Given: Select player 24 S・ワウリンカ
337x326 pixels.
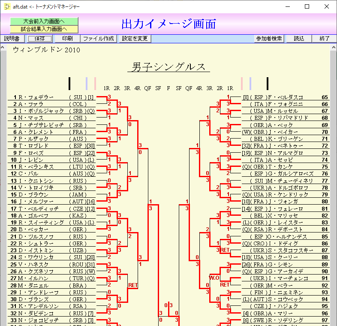Looking at the screenshot, I should point(51,257).
